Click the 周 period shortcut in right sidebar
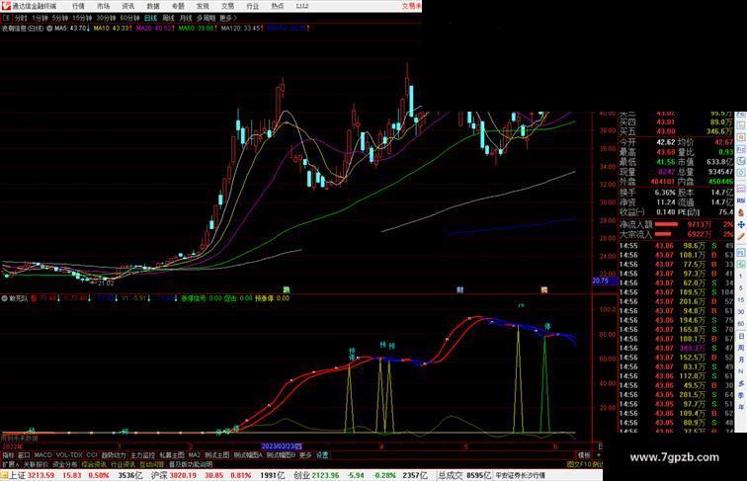Screen dimensions: 747x481 [x=741, y=348]
